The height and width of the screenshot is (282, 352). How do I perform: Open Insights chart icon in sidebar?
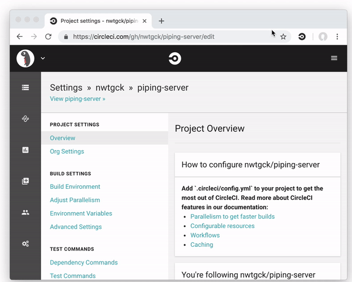click(25, 150)
